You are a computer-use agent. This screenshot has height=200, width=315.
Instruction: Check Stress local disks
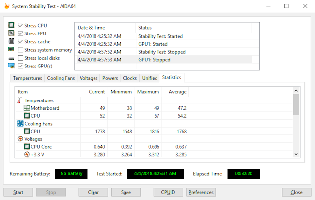point(20,58)
